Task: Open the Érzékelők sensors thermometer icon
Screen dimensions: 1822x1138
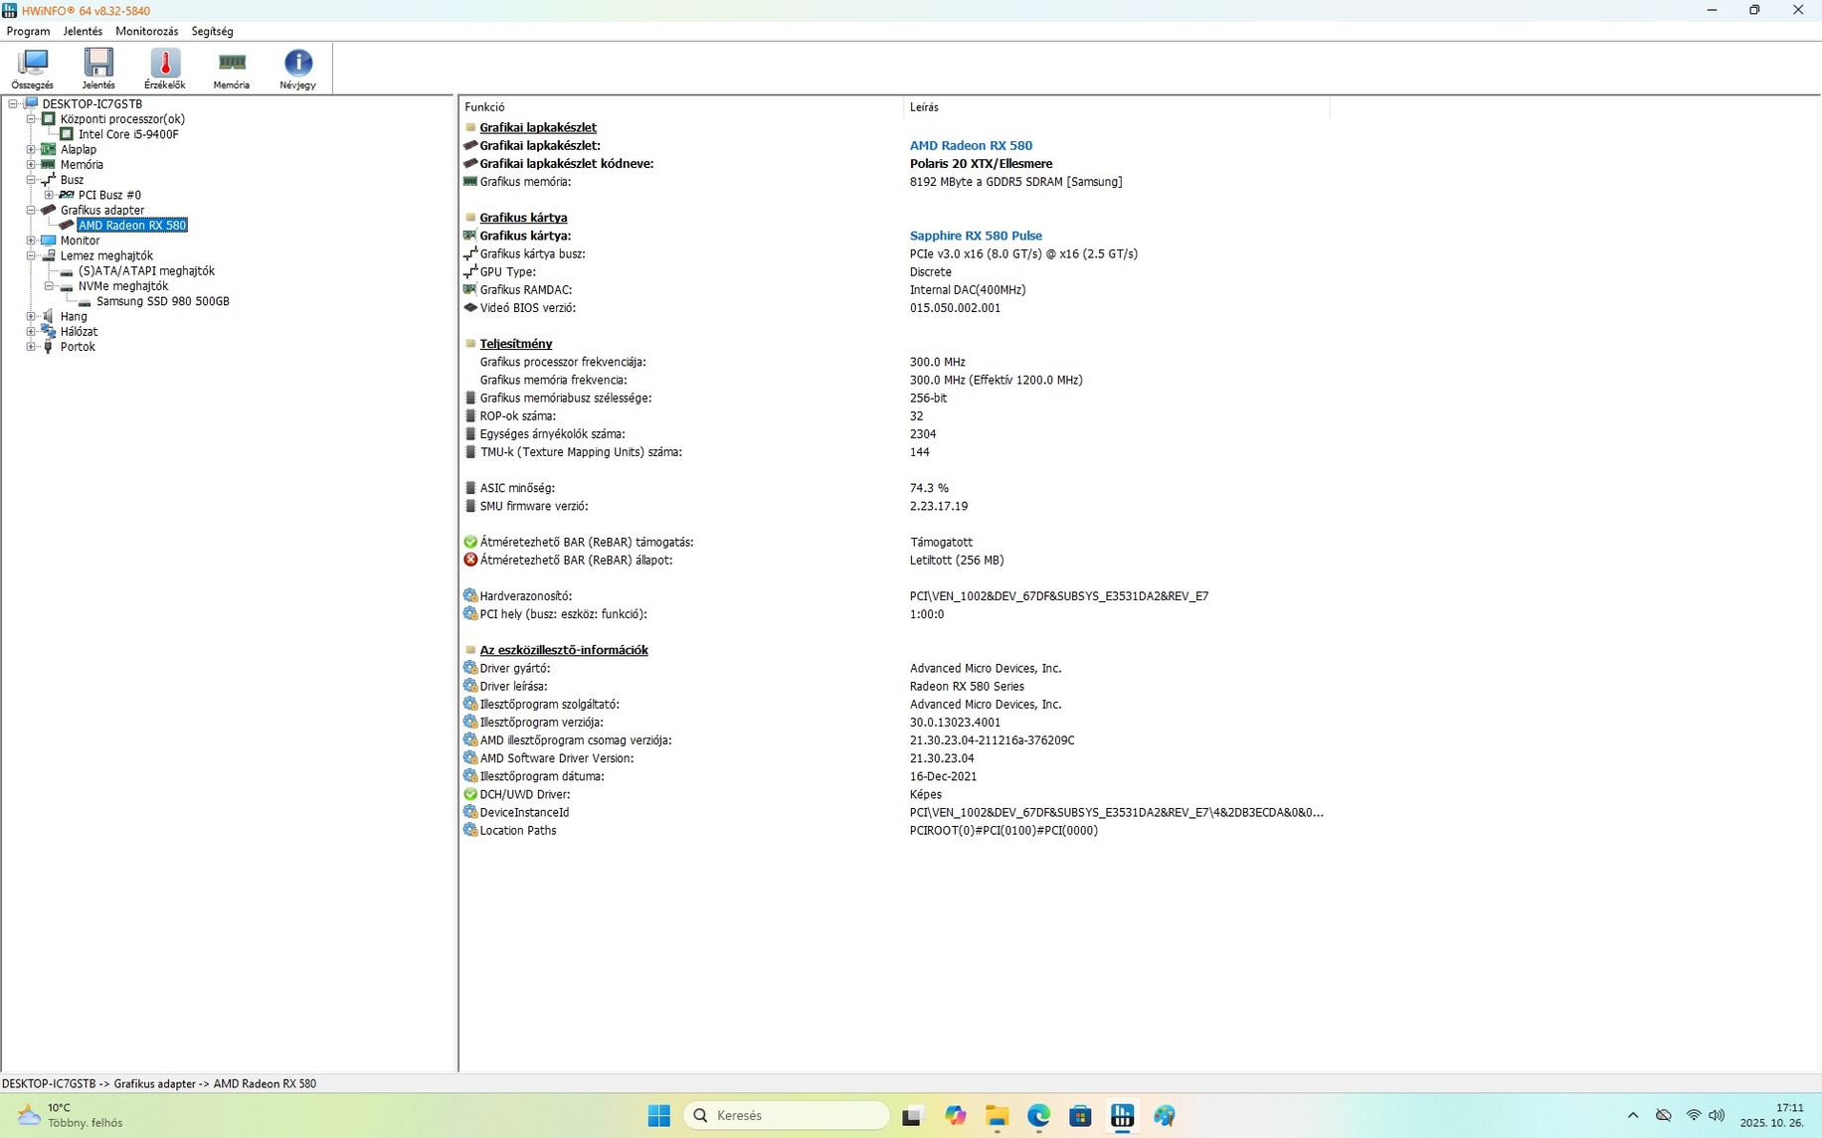Action: pyautogui.click(x=165, y=69)
